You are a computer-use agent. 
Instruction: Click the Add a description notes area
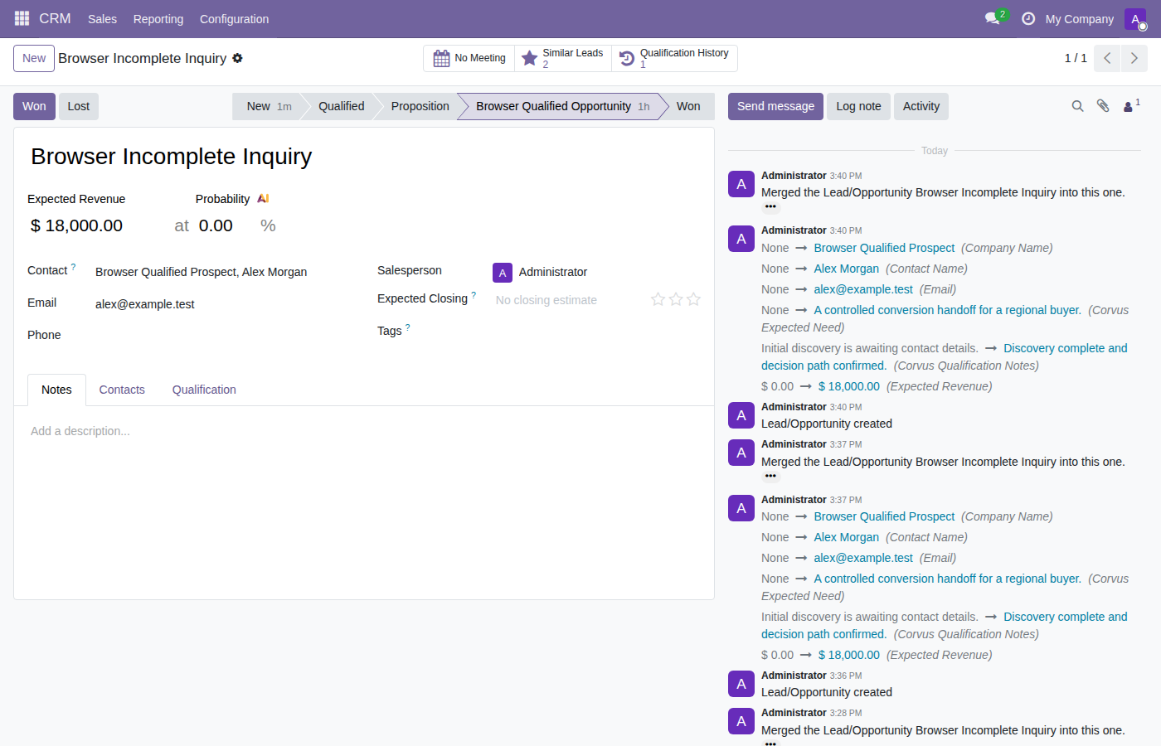(364, 431)
